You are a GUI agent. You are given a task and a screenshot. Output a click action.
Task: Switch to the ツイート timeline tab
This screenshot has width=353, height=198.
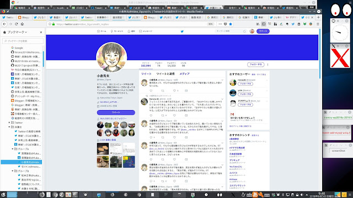pyautogui.click(x=146, y=74)
